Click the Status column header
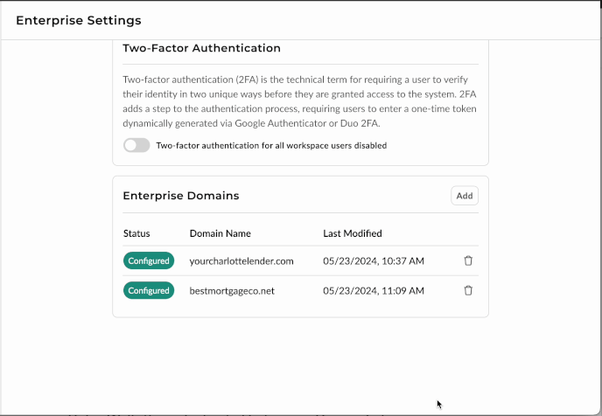Viewport: 602px width, 416px height. coord(136,233)
